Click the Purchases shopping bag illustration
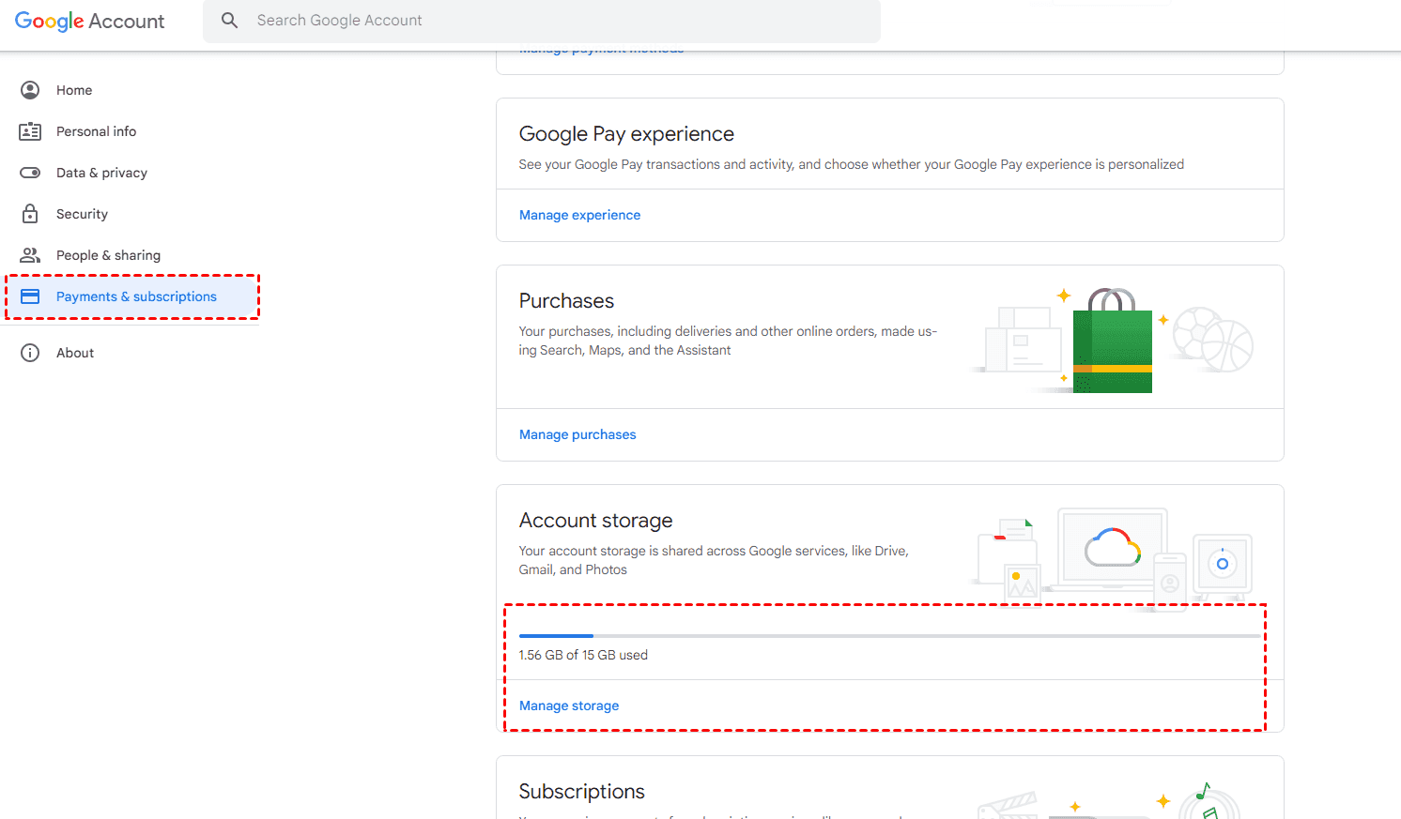 [x=1113, y=342]
